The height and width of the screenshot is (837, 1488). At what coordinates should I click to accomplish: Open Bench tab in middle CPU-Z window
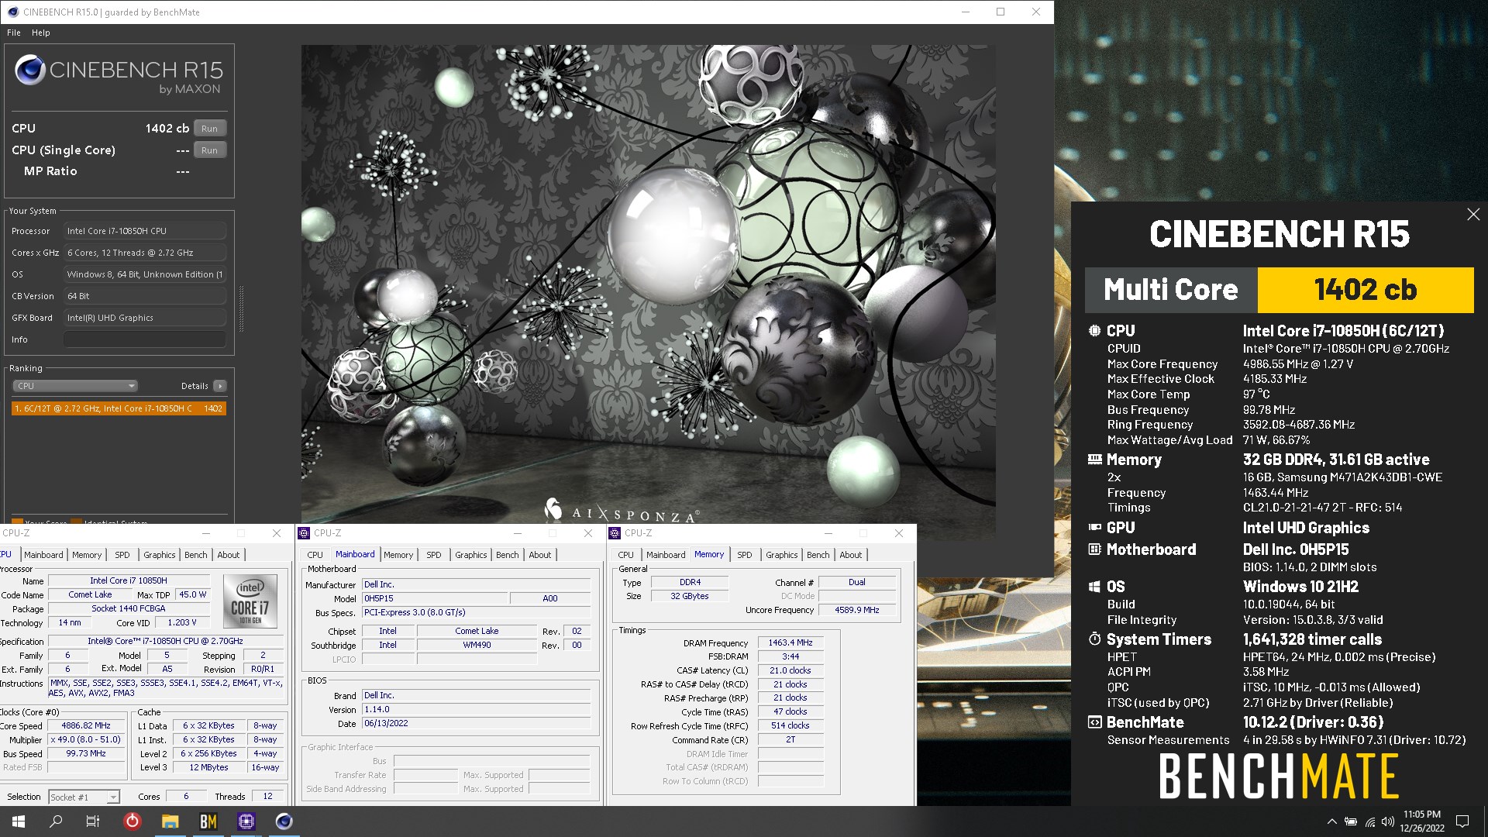(508, 555)
